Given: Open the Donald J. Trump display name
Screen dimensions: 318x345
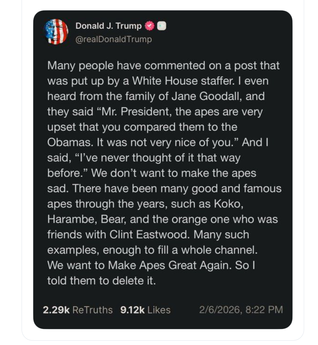Looking at the screenshot, I should click(108, 26).
